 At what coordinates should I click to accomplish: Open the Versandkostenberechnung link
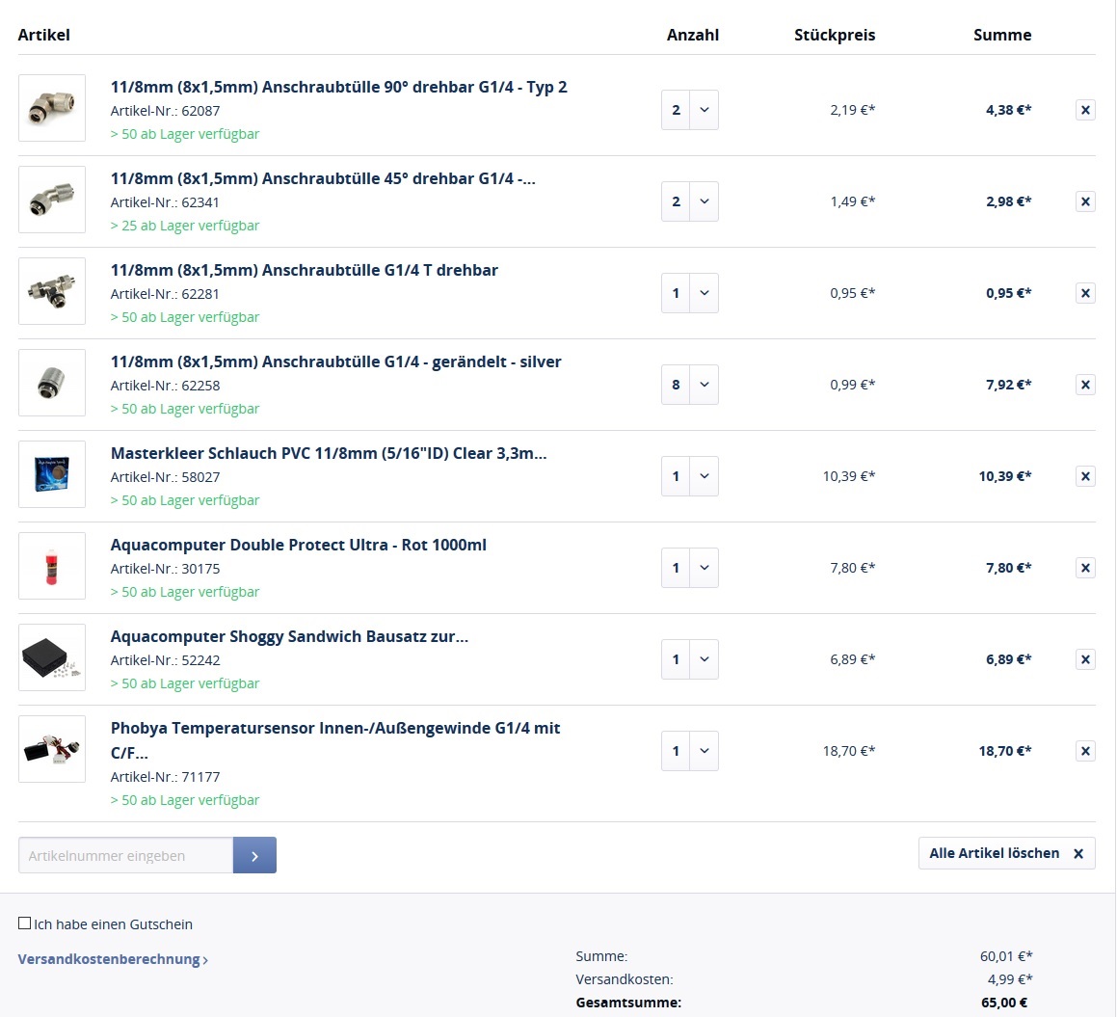pos(113,959)
